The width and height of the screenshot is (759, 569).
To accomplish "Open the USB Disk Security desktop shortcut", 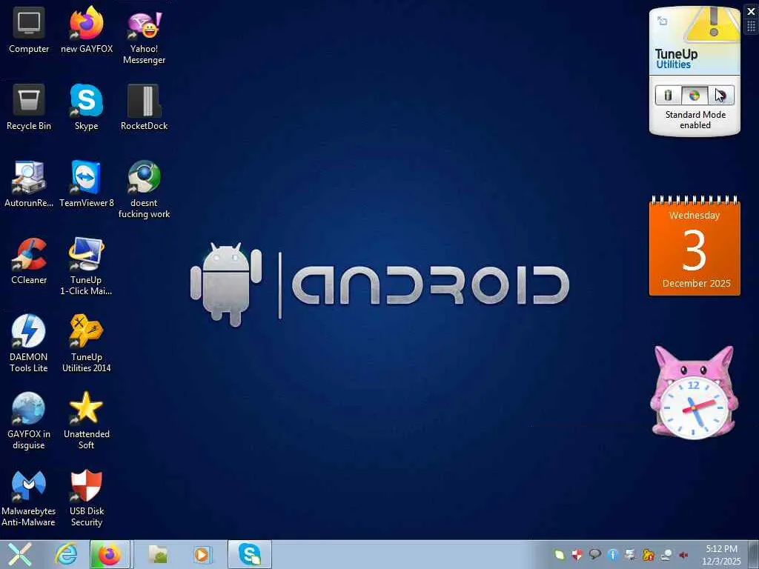I will 87,497.
